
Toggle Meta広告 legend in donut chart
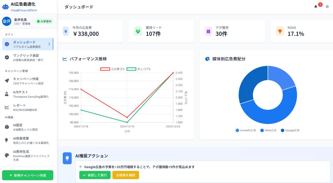(268, 130)
